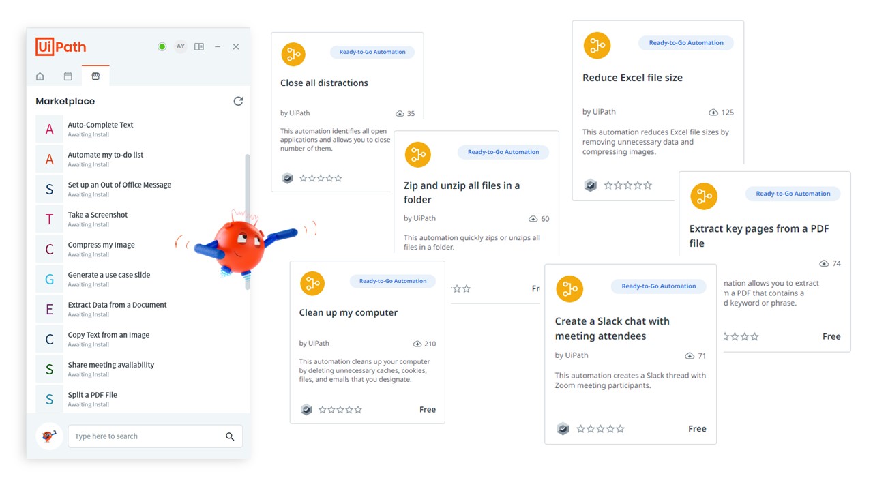Open Clean up my computer title
The width and height of the screenshot is (873, 491).
349,313
